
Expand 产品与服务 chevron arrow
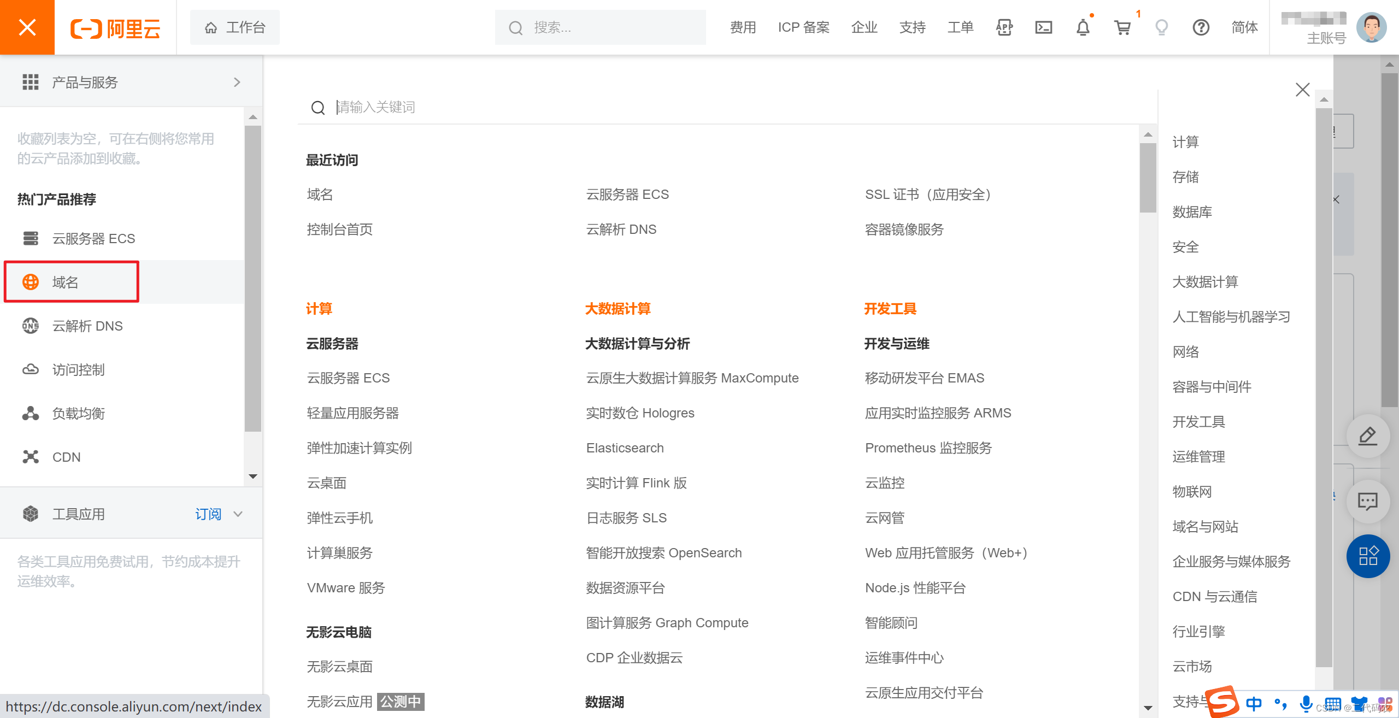click(237, 83)
